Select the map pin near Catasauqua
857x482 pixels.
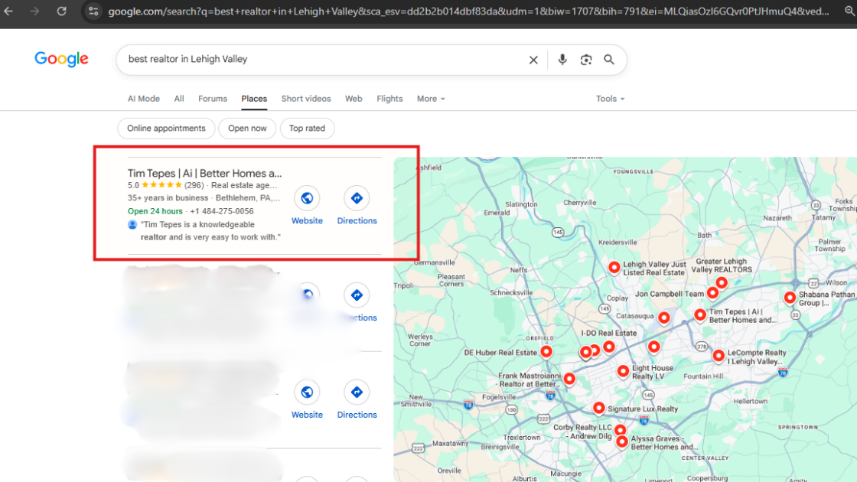click(664, 318)
